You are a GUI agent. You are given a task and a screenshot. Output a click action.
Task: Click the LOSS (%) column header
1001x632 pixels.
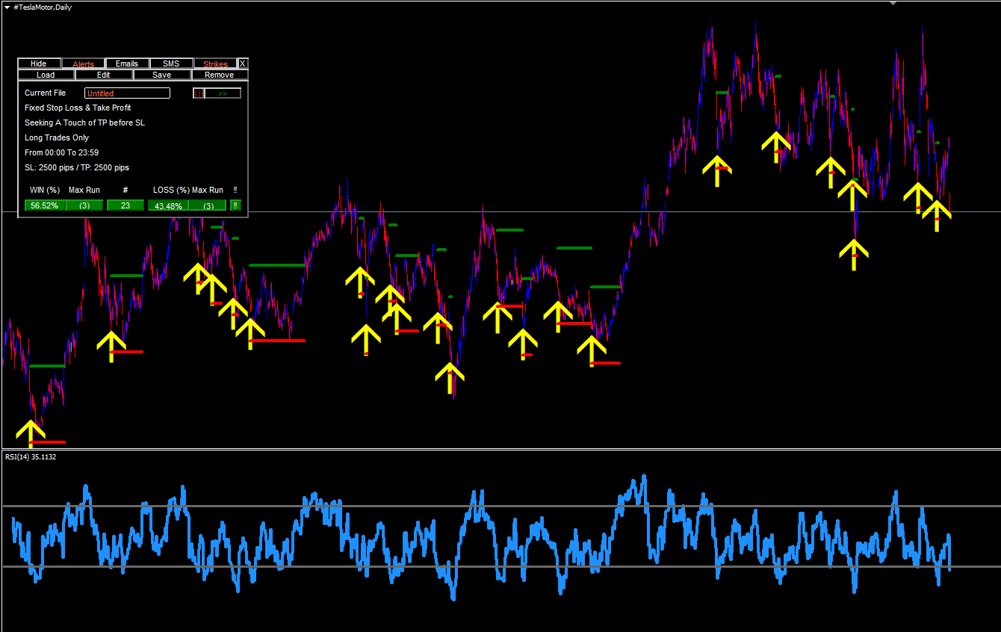(171, 190)
